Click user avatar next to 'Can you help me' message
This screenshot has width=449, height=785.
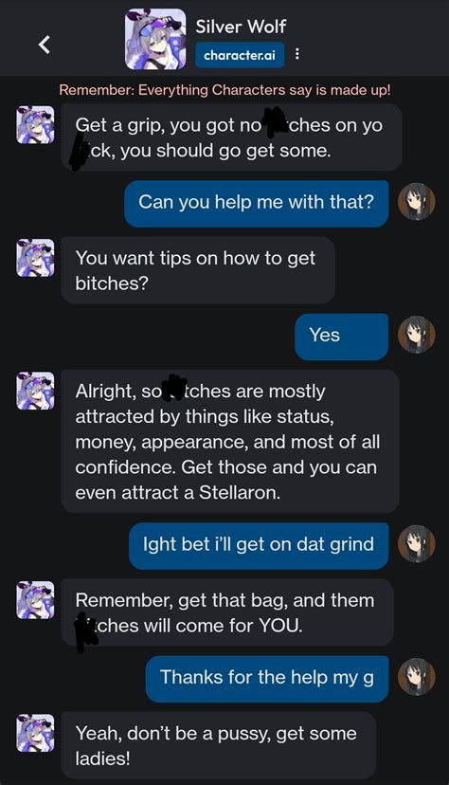tap(416, 202)
